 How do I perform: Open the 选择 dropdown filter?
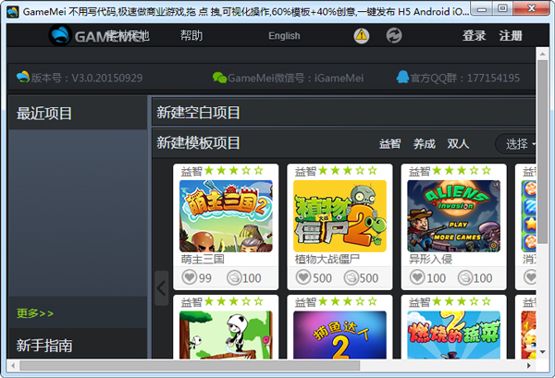point(520,143)
